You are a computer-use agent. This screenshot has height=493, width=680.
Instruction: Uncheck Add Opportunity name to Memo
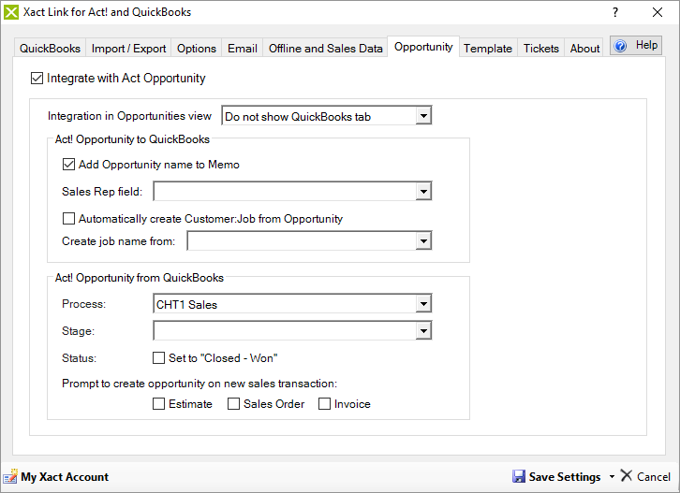68,165
